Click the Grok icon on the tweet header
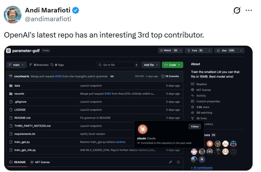The height and width of the screenshot is (172, 261). pyautogui.click(x=237, y=10)
